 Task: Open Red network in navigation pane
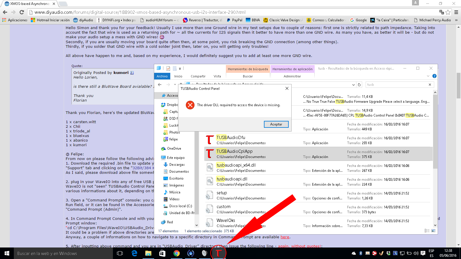pyautogui.click(x=170, y=222)
